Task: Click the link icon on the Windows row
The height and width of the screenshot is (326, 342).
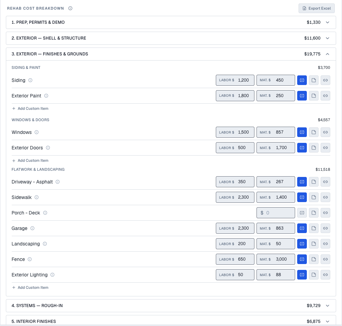Action: [x=325, y=132]
